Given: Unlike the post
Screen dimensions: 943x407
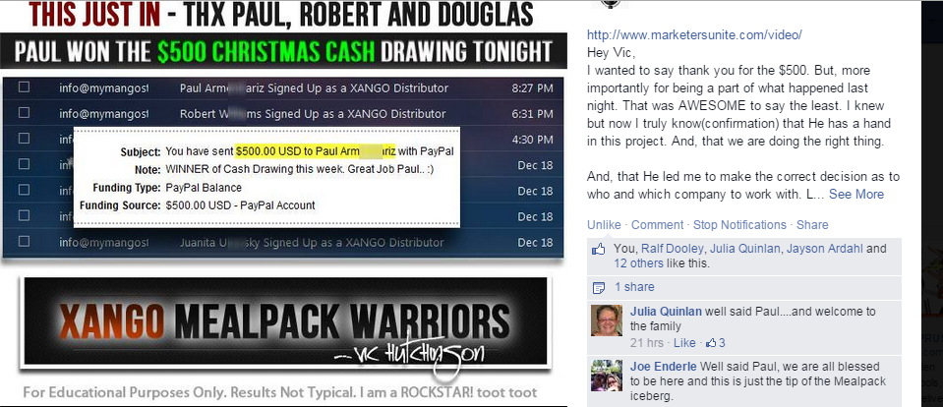Looking at the screenshot, I should pyautogui.click(x=604, y=225).
